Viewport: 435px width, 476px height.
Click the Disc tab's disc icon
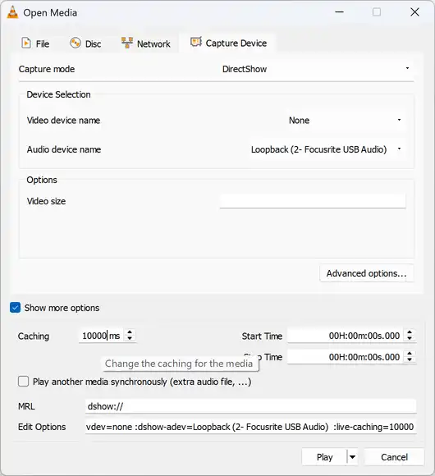[76, 43]
